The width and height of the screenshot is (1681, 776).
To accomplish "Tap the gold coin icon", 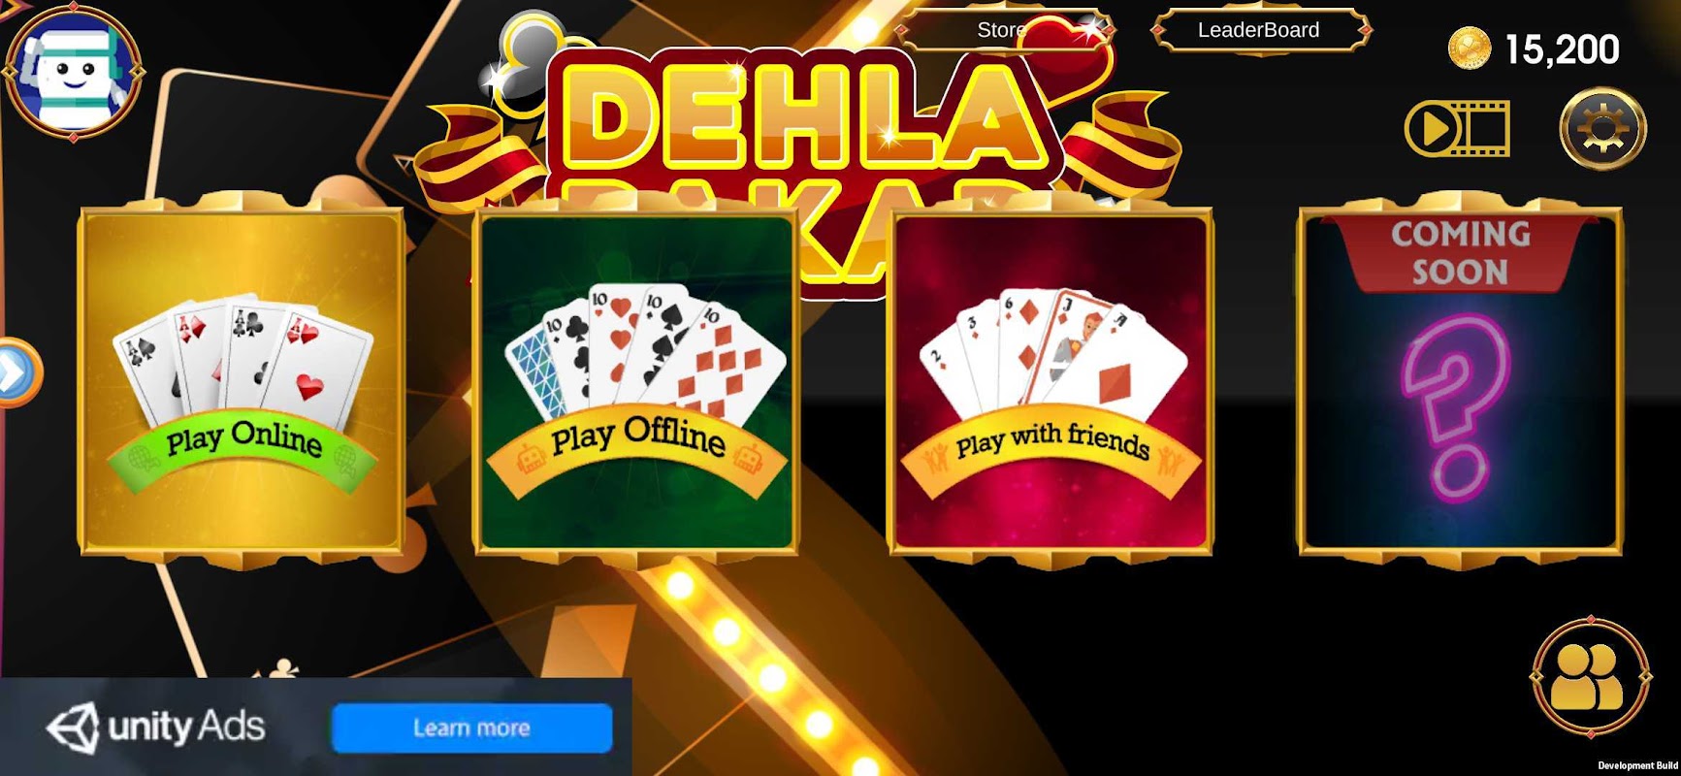I will point(1469,48).
